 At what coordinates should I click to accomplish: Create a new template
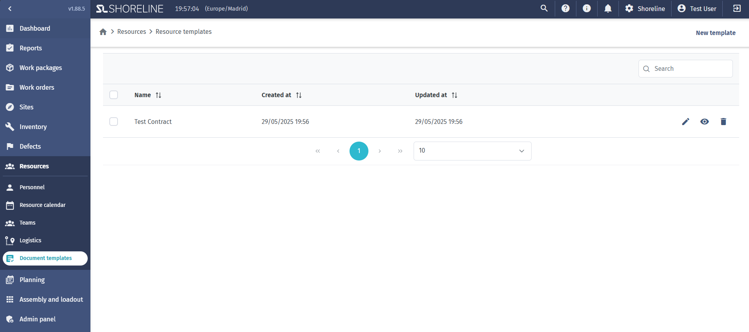(x=716, y=33)
